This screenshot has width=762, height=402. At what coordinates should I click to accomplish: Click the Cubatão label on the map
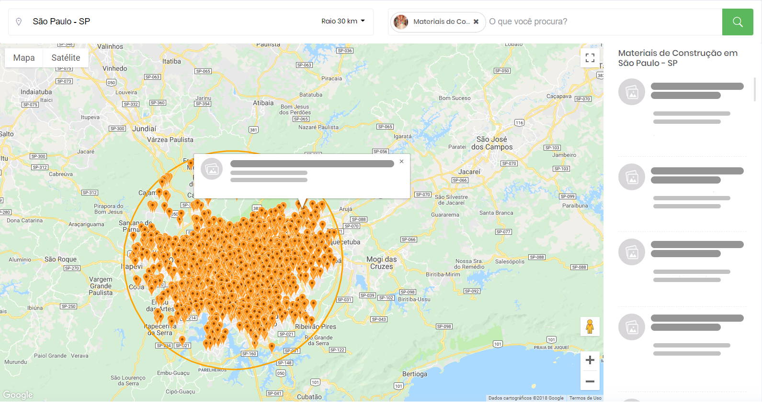coord(309,397)
